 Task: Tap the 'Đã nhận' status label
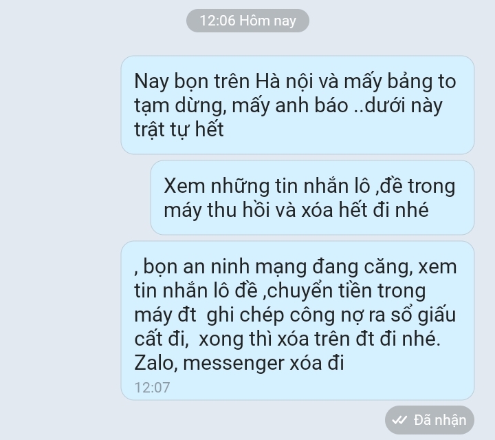point(440,420)
